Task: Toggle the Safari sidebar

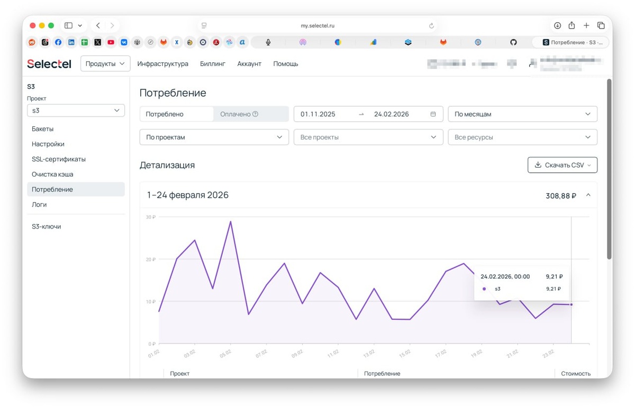Action: (x=68, y=25)
